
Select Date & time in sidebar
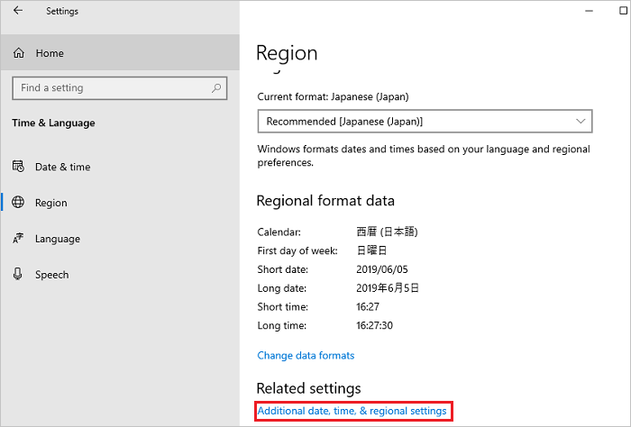click(x=120, y=167)
